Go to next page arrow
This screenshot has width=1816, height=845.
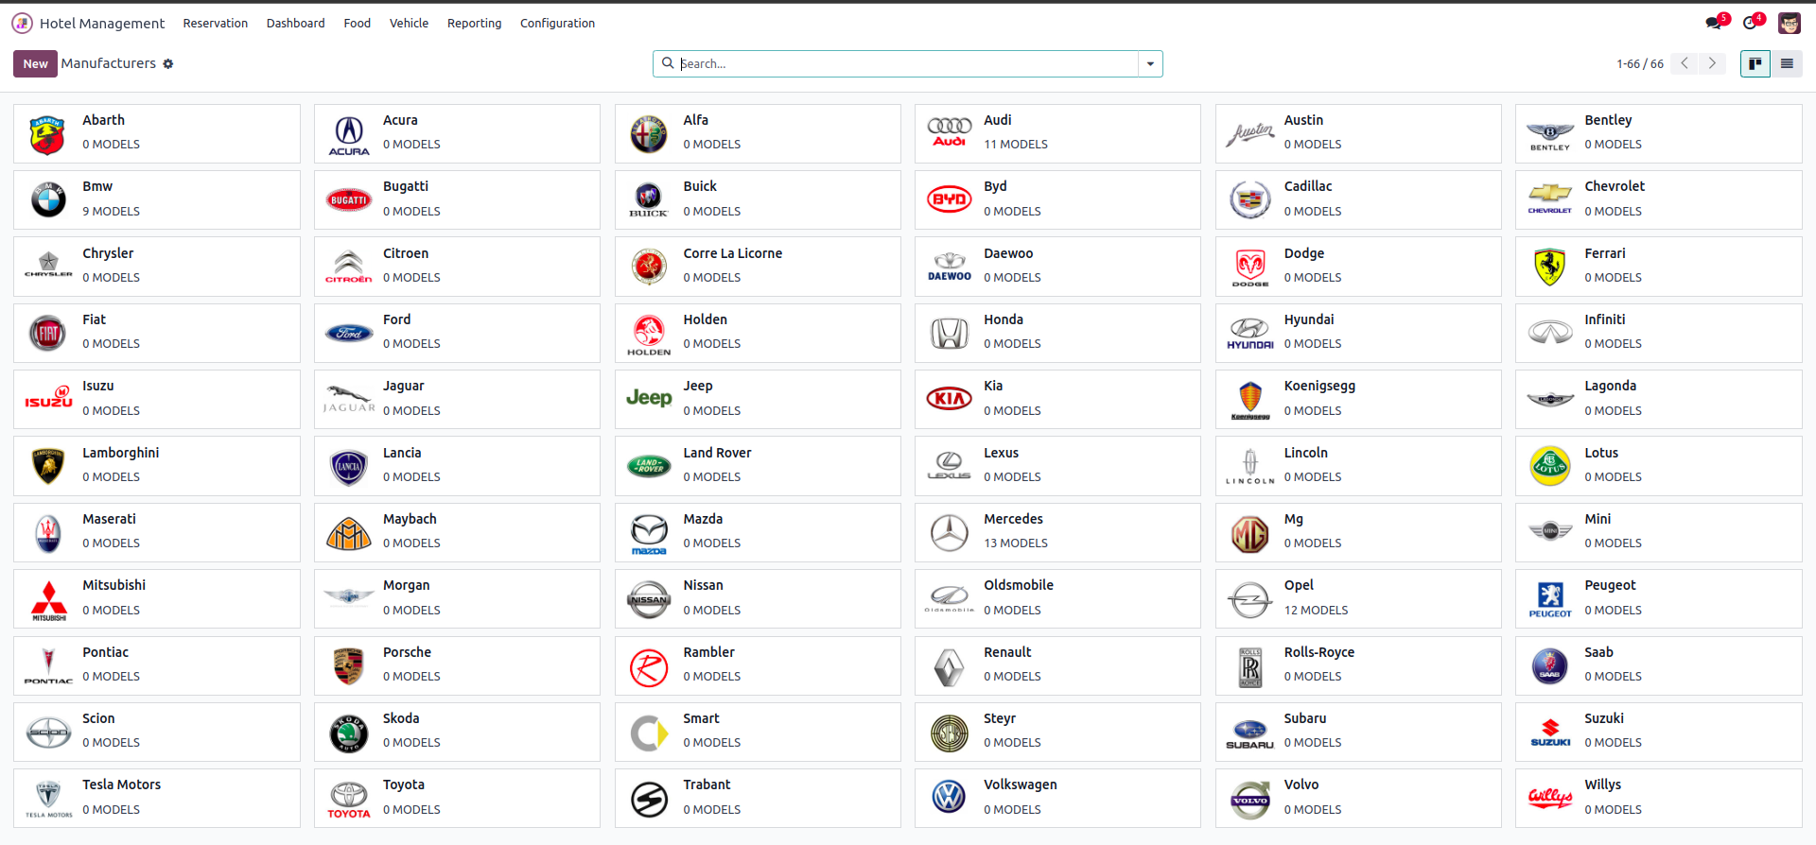pyautogui.click(x=1712, y=63)
